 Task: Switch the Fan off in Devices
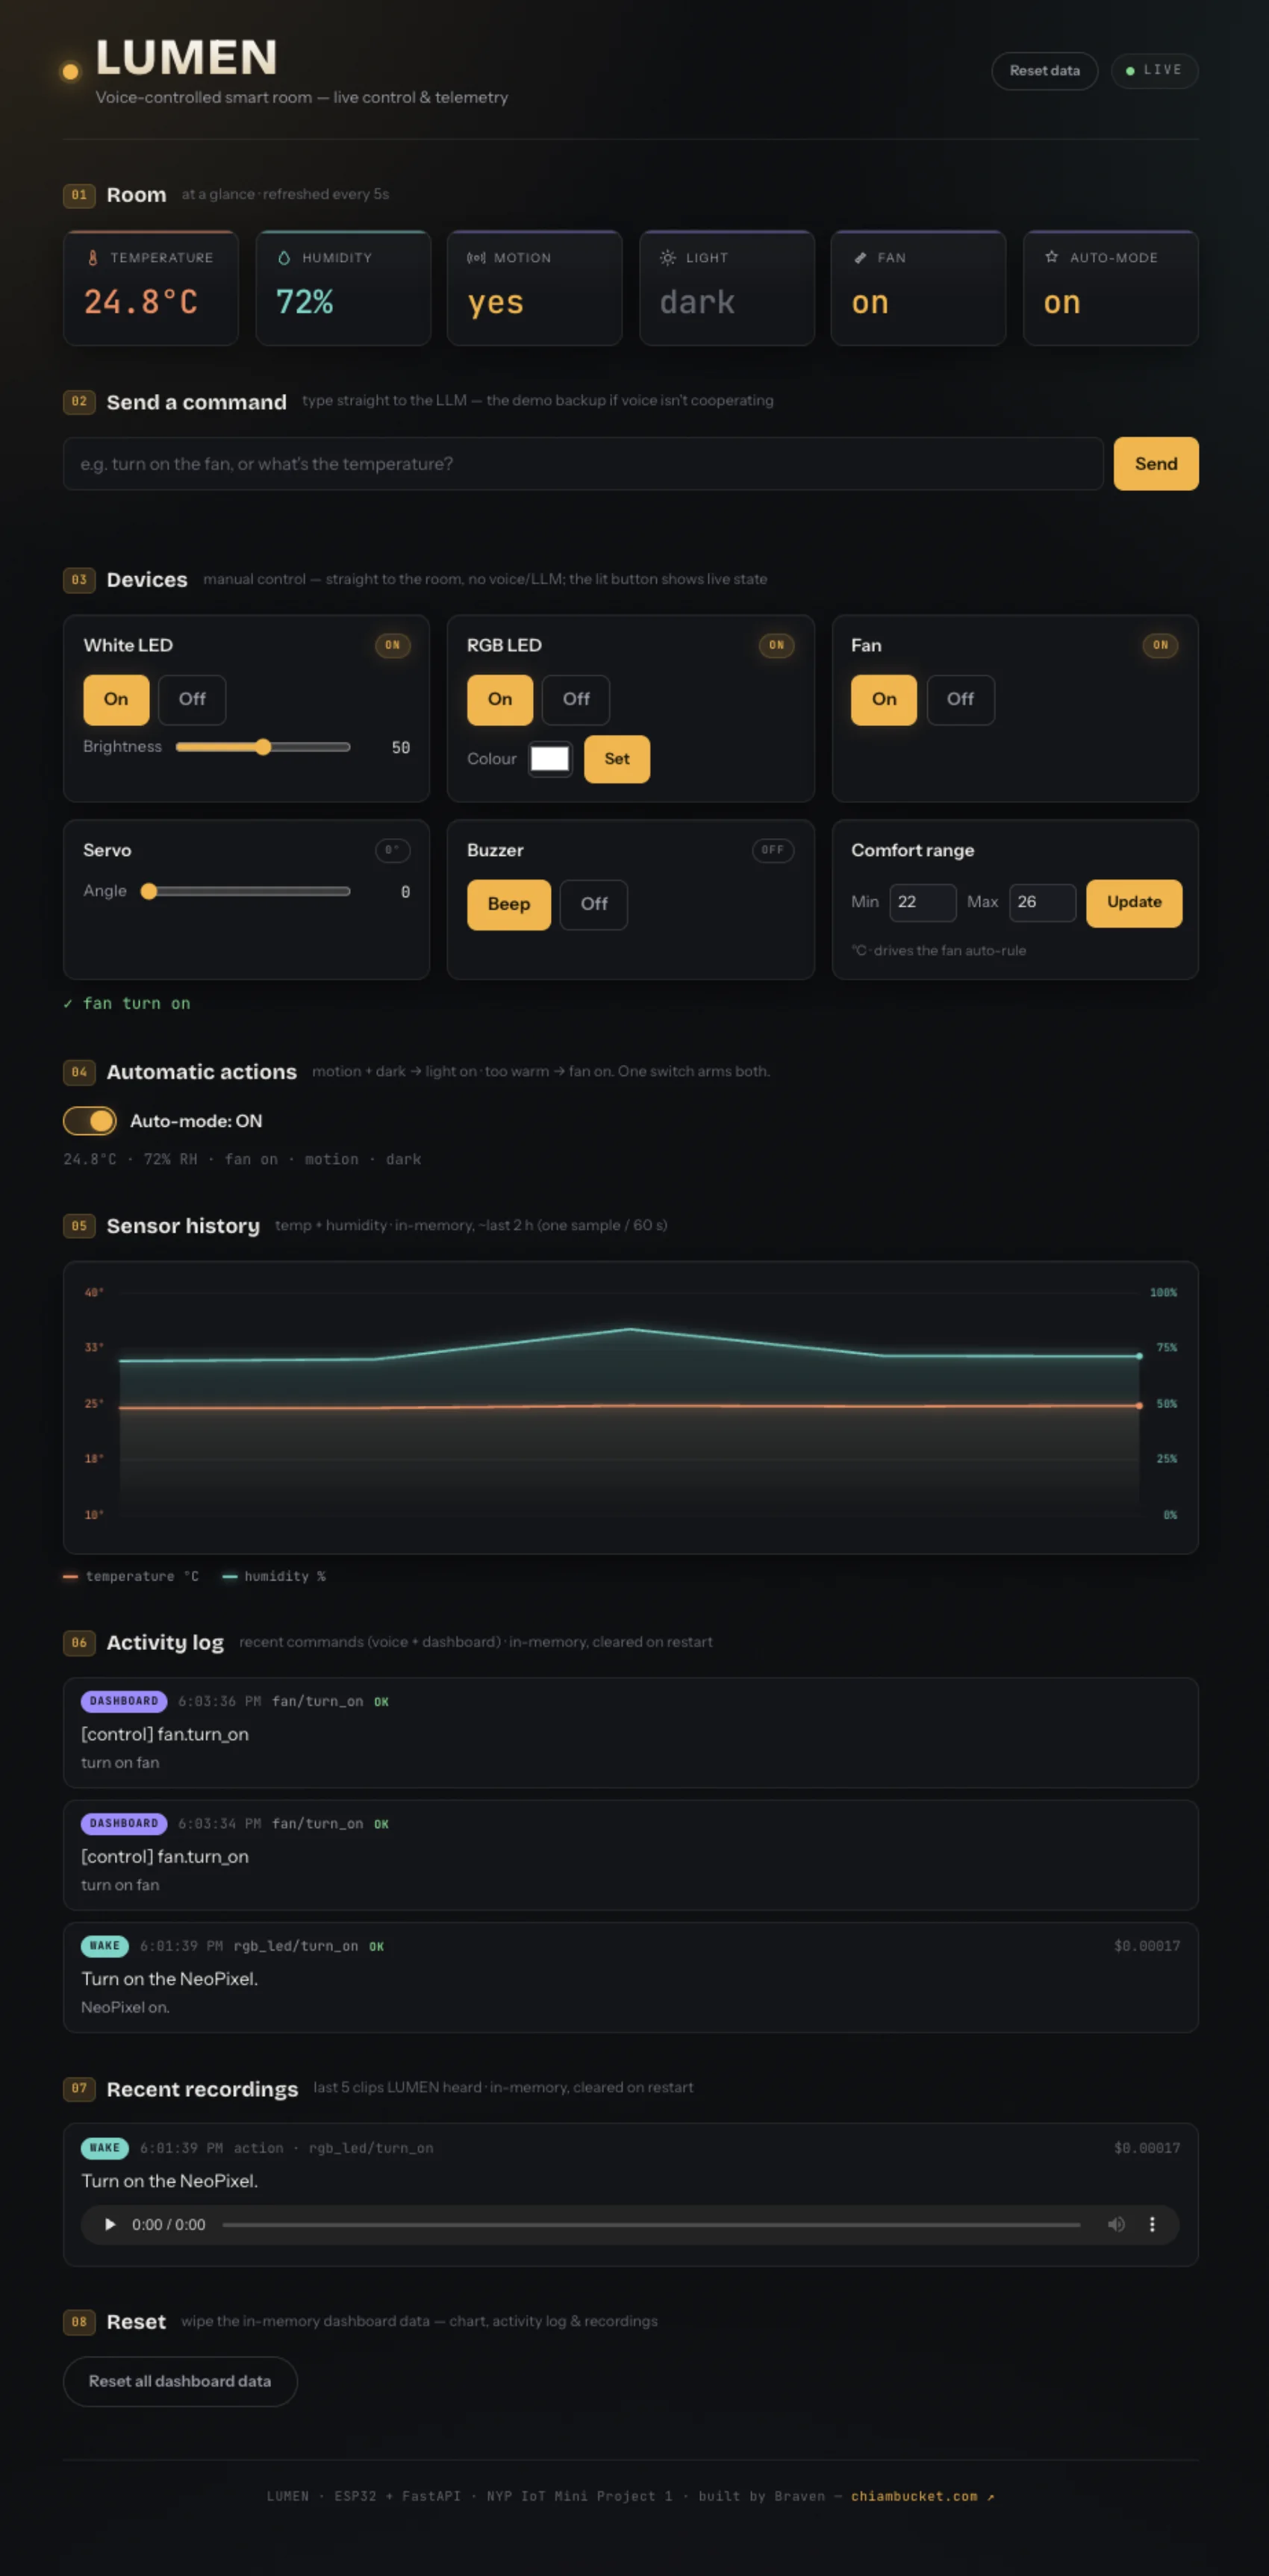[960, 699]
